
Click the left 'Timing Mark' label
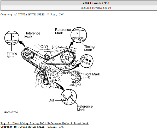(12, 55)
